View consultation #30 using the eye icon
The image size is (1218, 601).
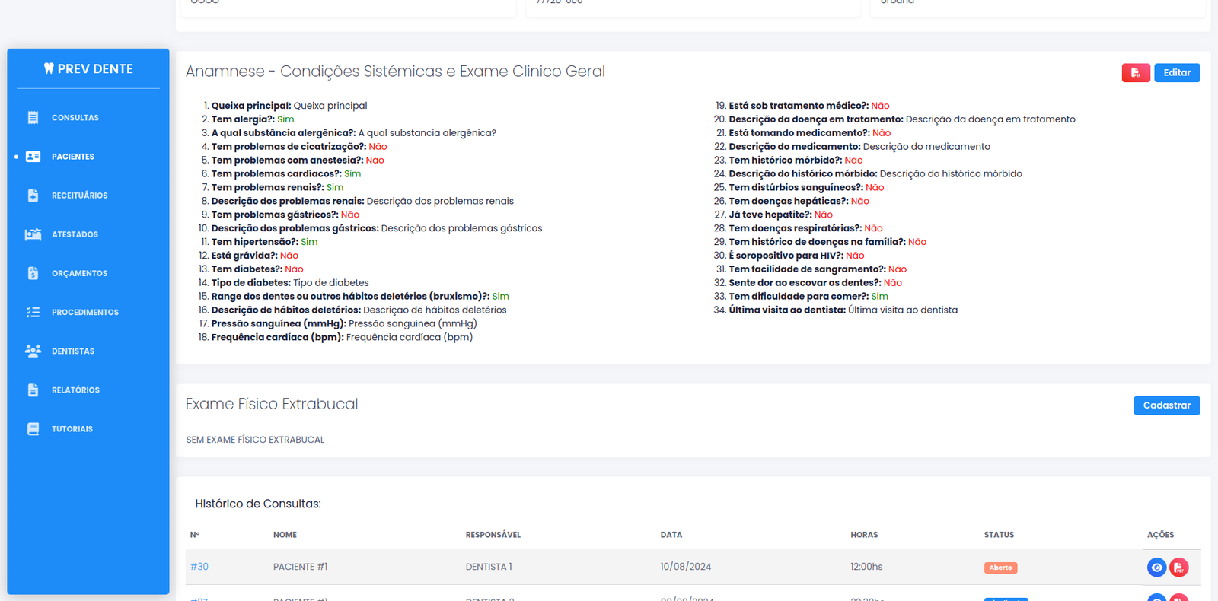click(x=1156, y=568)
